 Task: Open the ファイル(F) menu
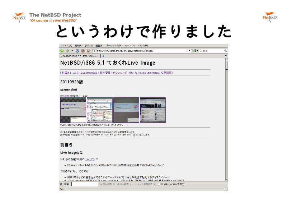click(x=66, y=46)
